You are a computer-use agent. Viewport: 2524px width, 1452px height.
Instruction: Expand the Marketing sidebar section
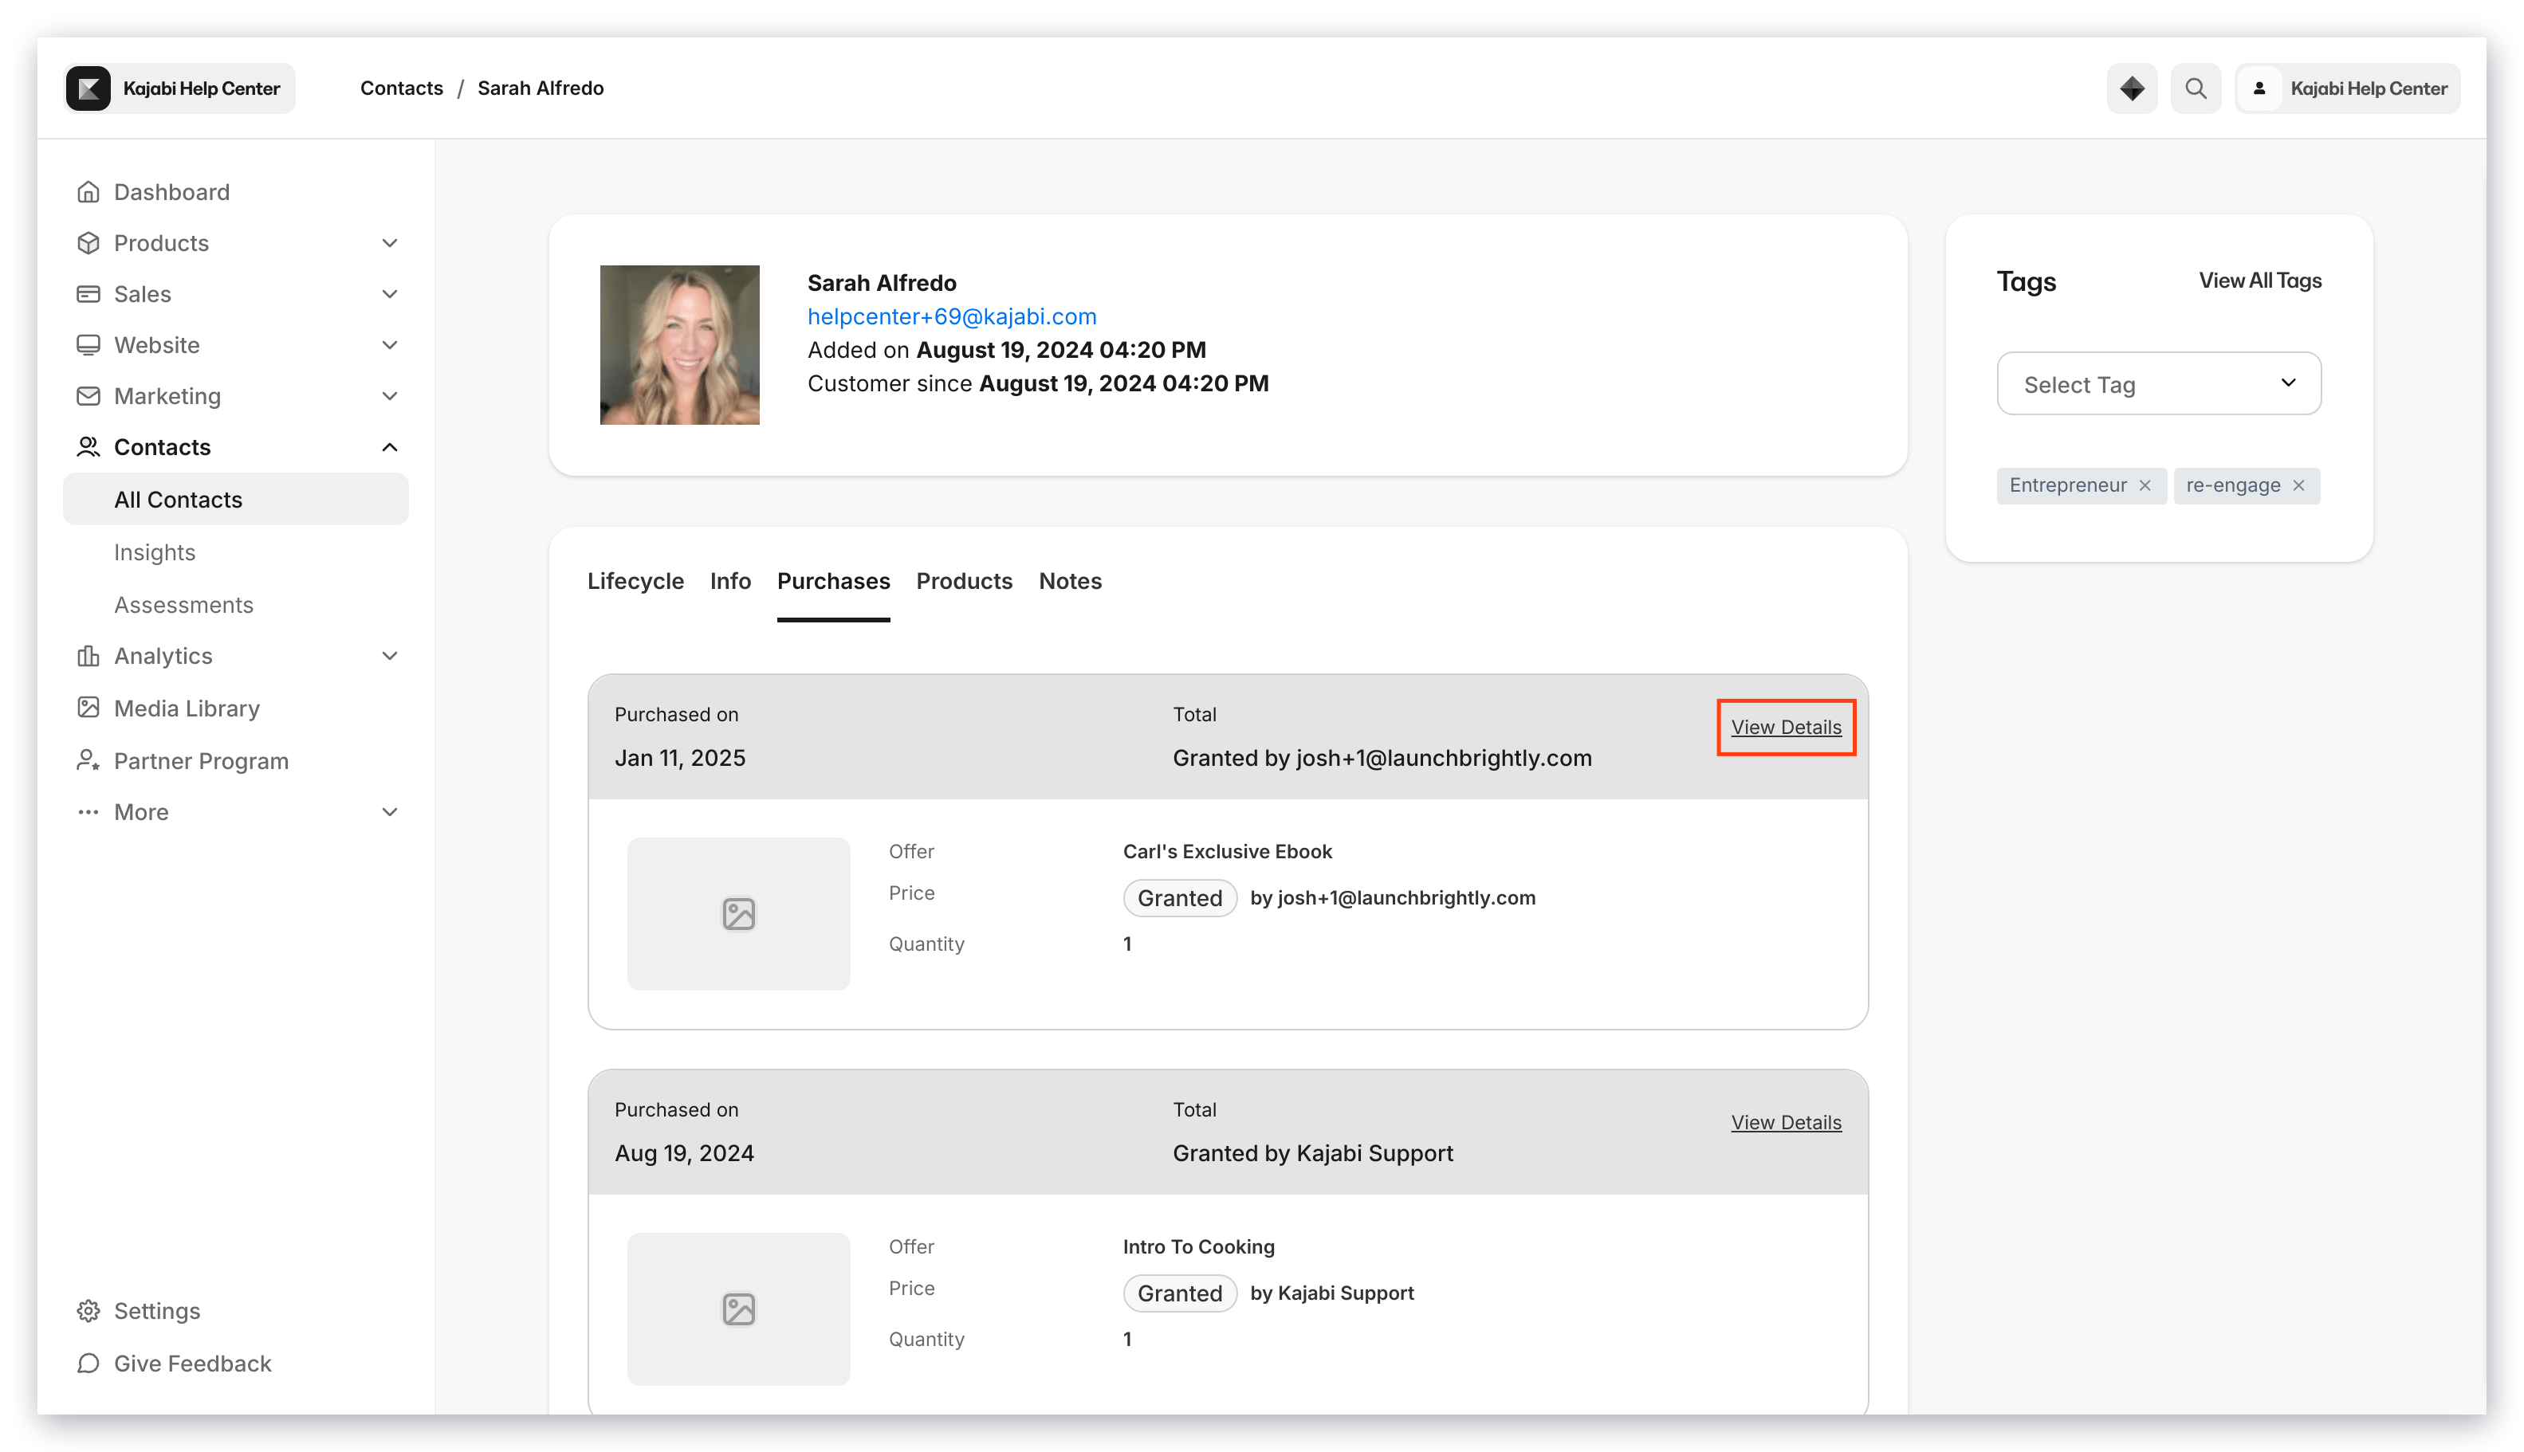[x=389, y=395]
